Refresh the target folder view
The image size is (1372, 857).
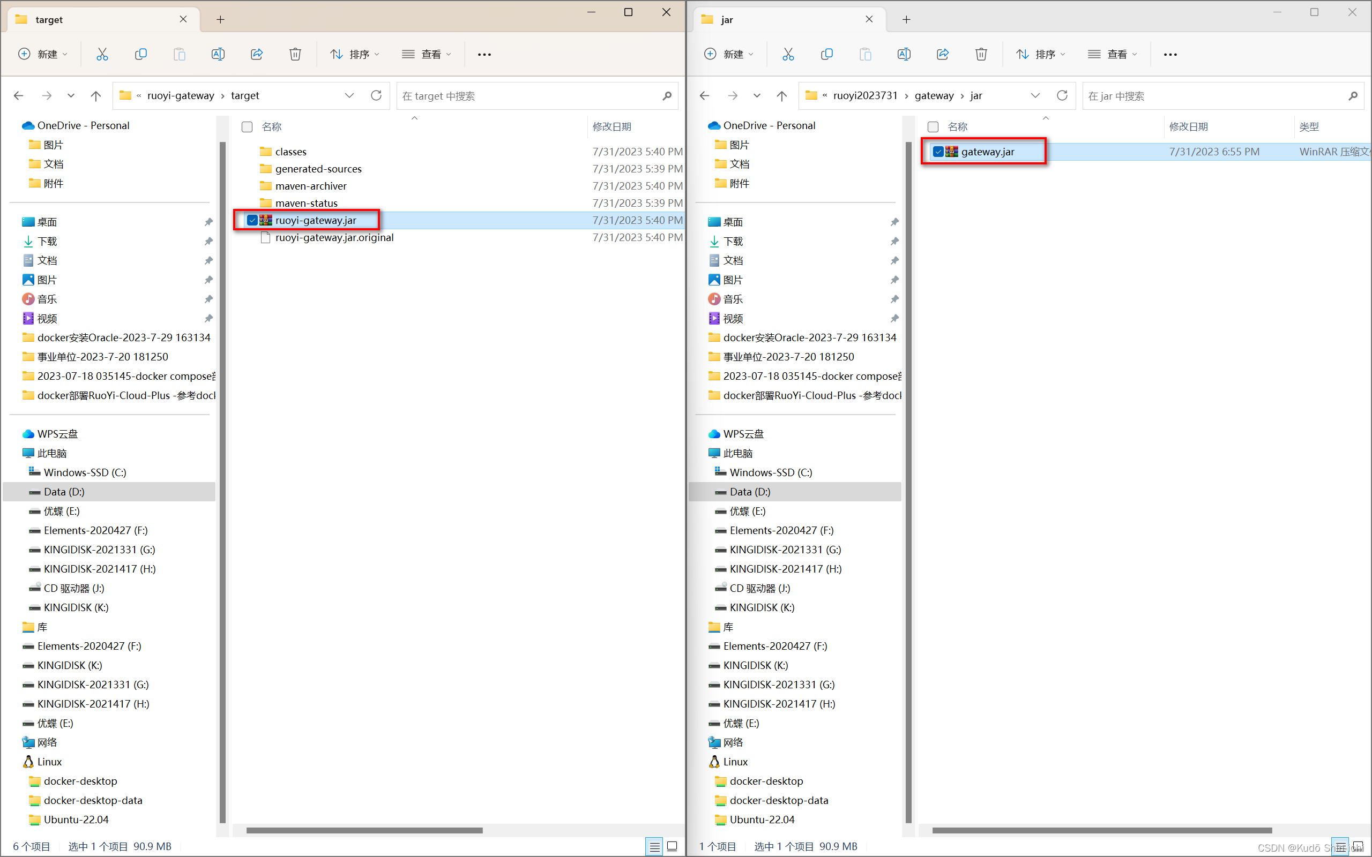[x=376, y=95]
